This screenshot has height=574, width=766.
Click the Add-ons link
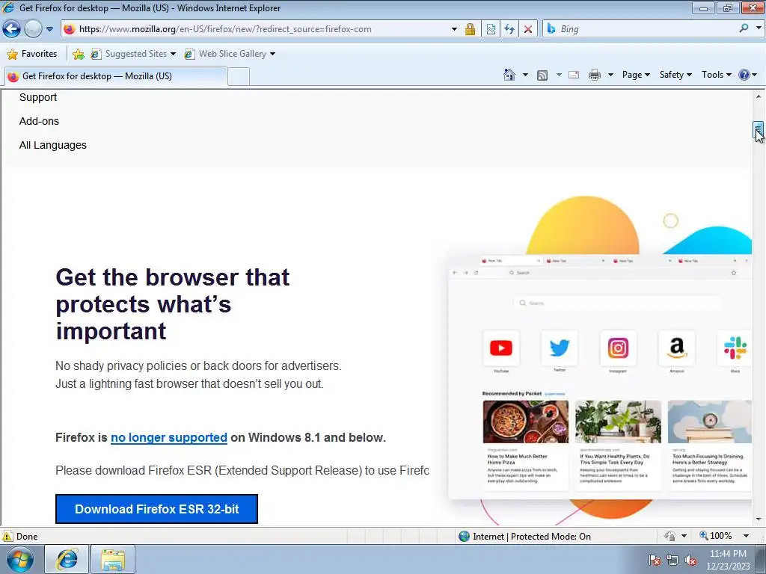(39, 121)
